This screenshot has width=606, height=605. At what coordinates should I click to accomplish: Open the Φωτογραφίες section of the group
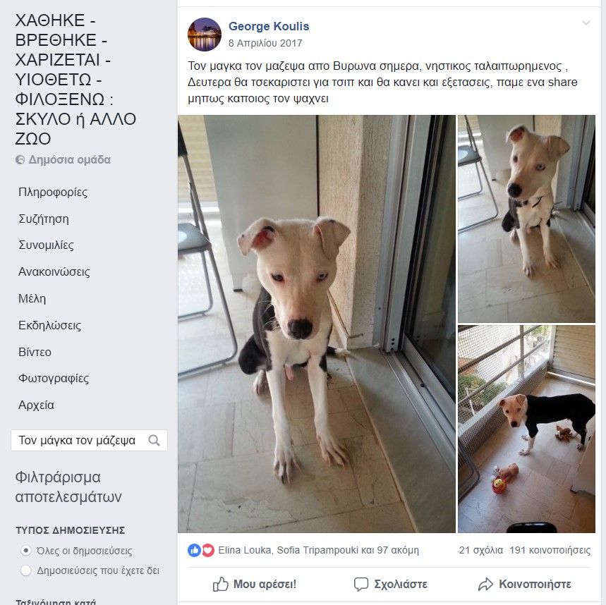point(54,379)
